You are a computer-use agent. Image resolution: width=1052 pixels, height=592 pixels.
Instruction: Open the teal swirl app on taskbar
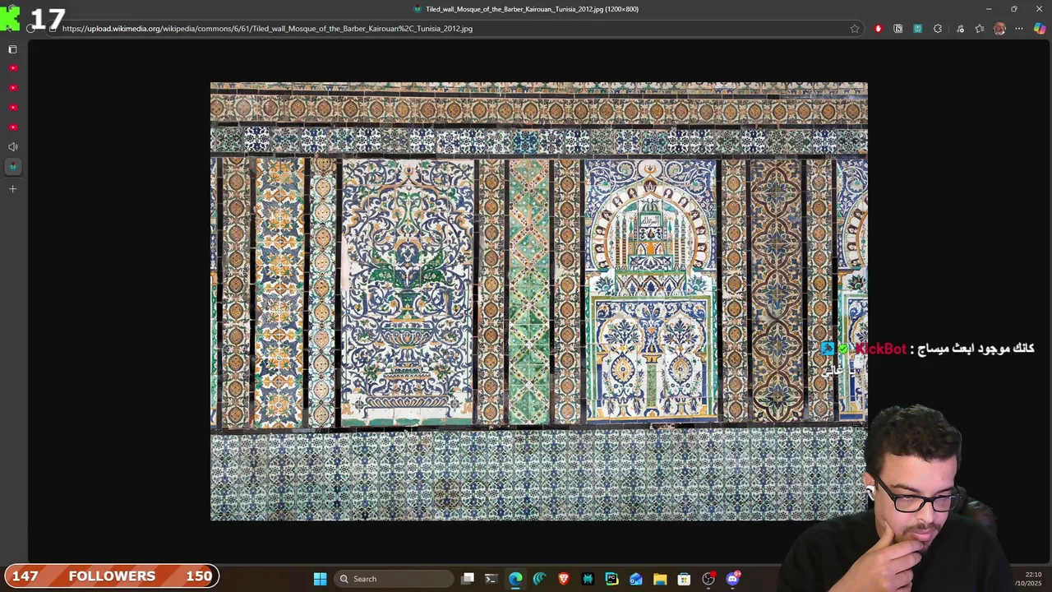(x=539, y=579)
